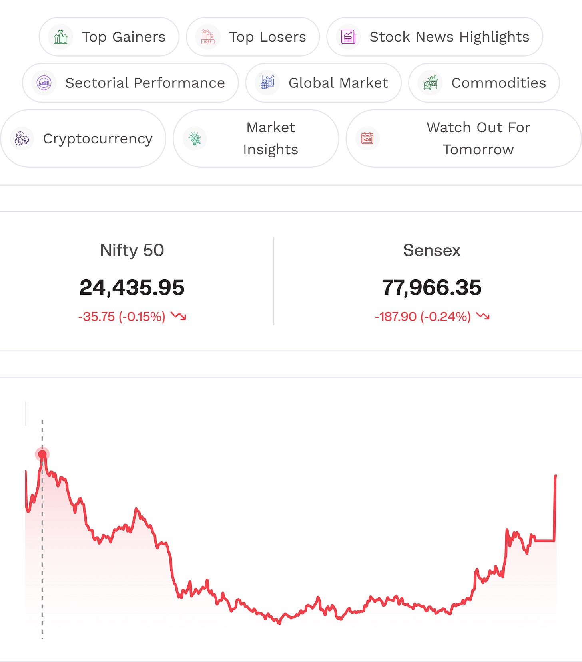This screenshot has height=662, width=582.
Task: Click the Cryptocurrency coins icon
Action: 22,139
